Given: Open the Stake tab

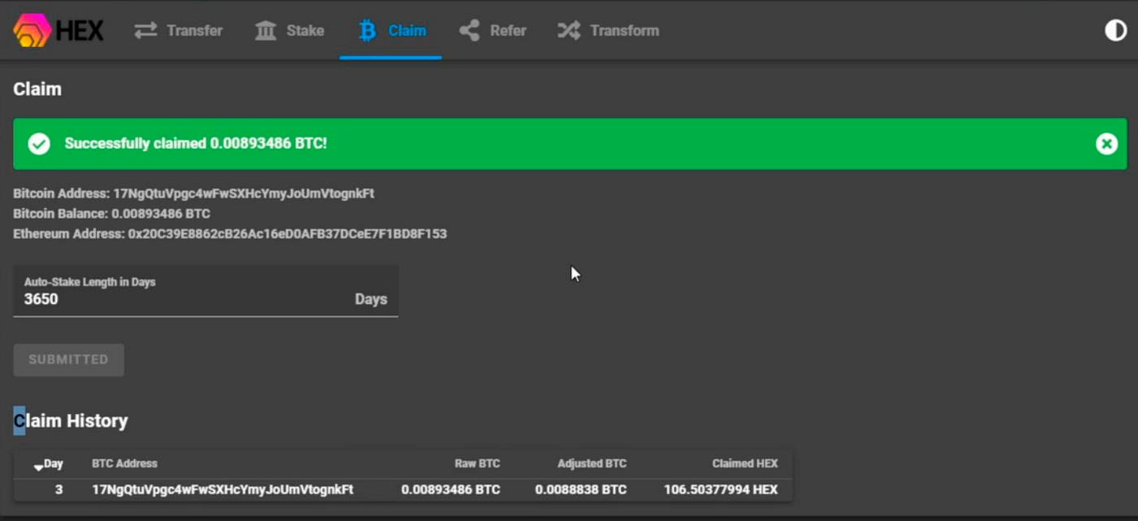Looking at the screenshot, I should point(289,31).
